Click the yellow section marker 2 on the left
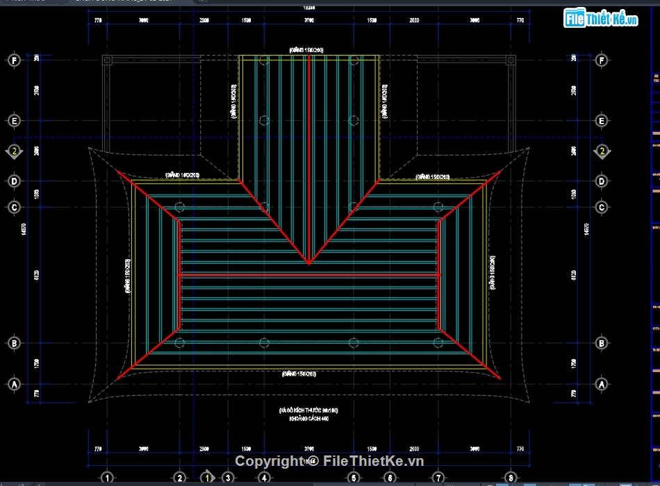The height and width of the screenshot is (486, 660). 14,151
